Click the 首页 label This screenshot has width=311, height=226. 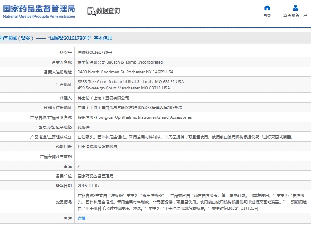coord(267,15)
